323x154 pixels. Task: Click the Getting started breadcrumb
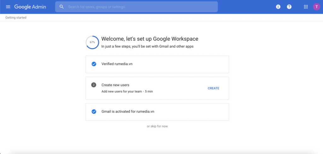(16, 18)
